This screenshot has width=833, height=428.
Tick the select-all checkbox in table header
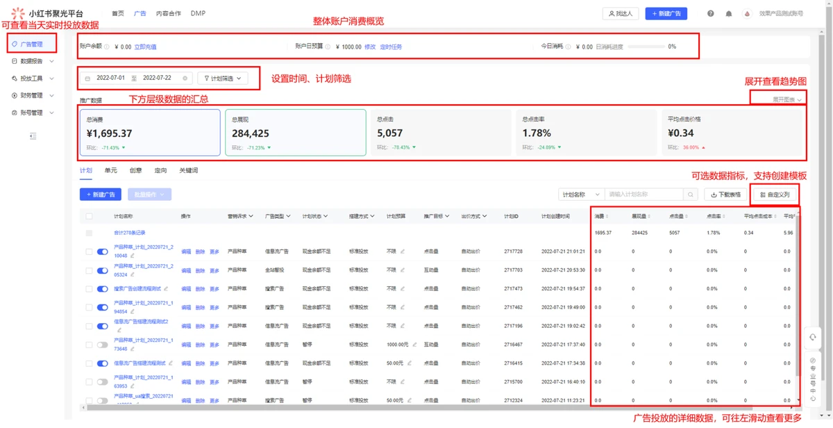89,216
